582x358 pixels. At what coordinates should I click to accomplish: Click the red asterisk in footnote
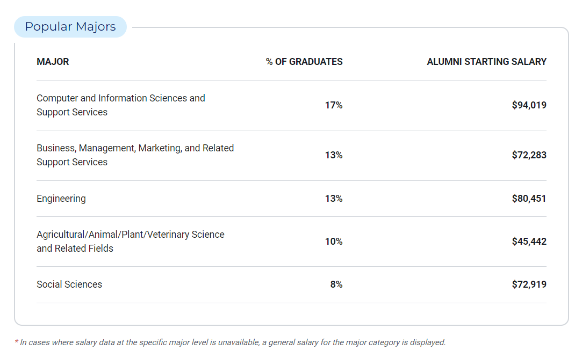(x=16, y=342)
